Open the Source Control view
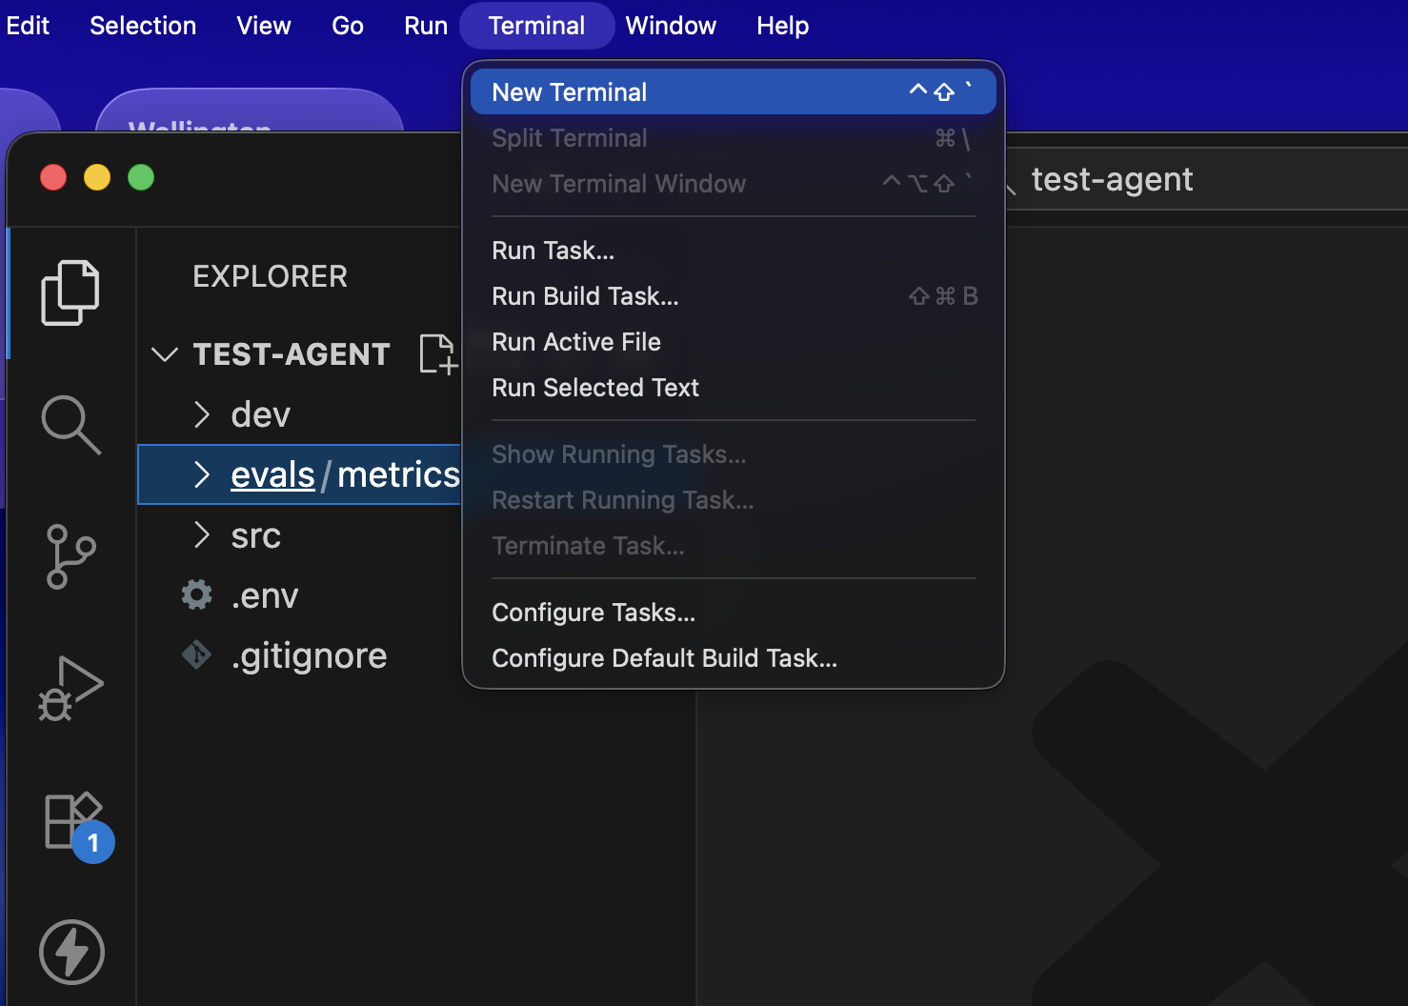Viewport: 1408px width, 1006px height. (70, 556)
